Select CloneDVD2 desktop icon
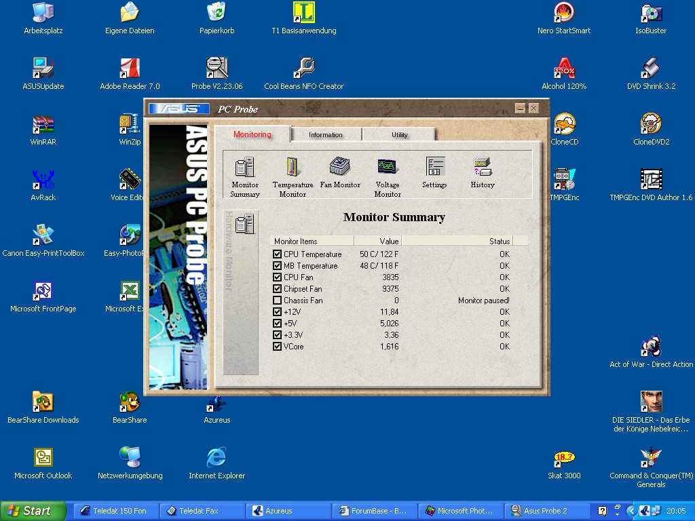The height and width of the screenshot is (521, 695). point(651,130)
